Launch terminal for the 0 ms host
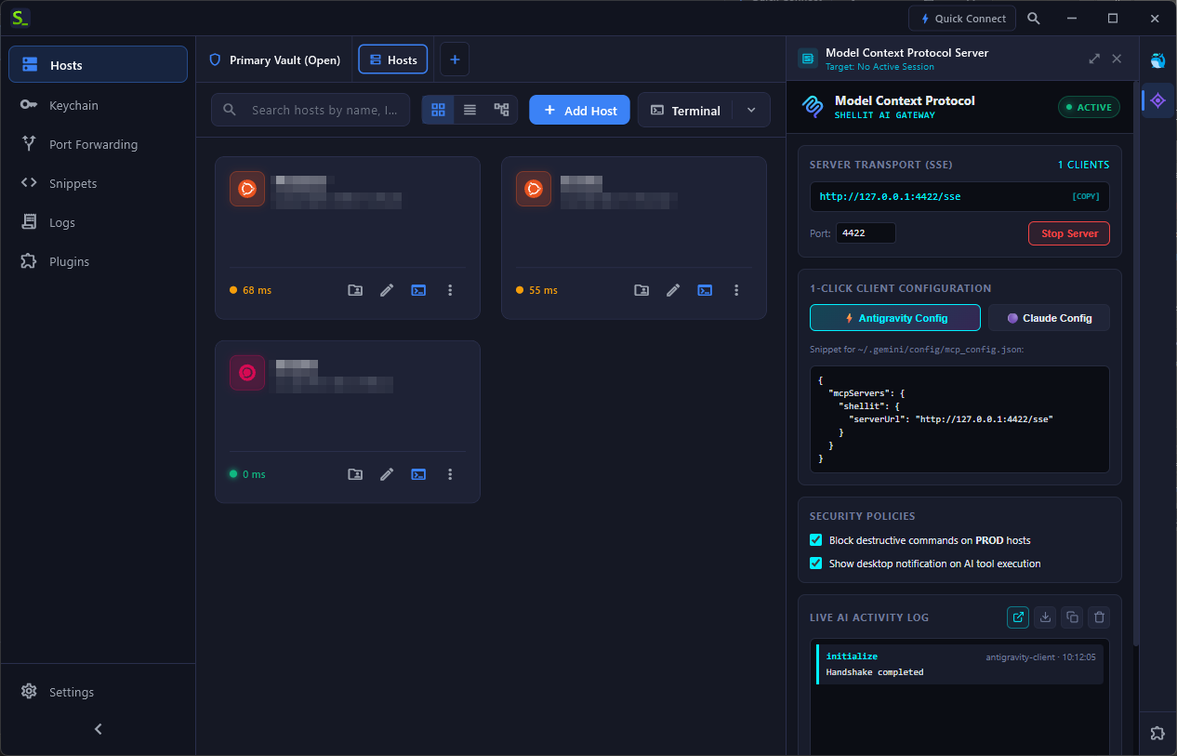Viewport: 1177px width, 756px height. coord(418,474)
